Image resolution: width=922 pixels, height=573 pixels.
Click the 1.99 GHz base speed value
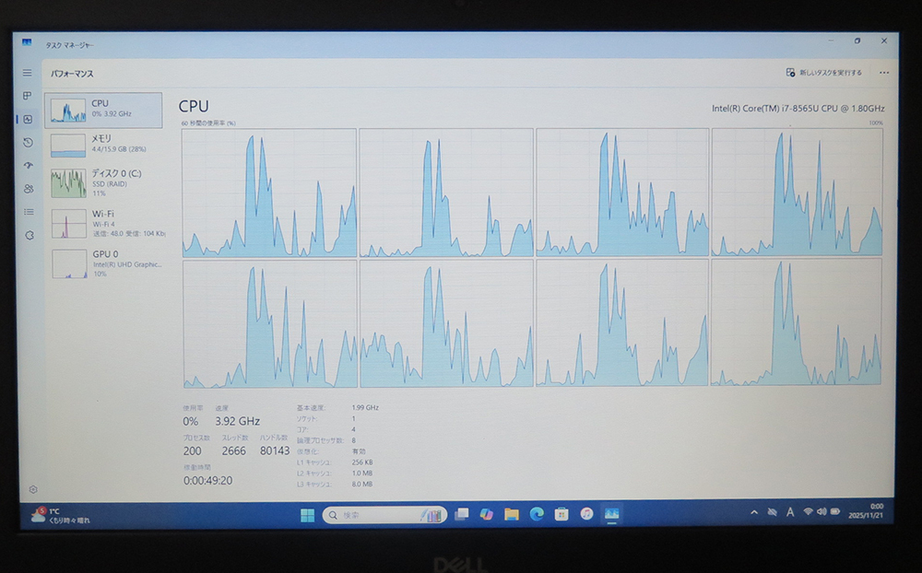click(365, 407)
